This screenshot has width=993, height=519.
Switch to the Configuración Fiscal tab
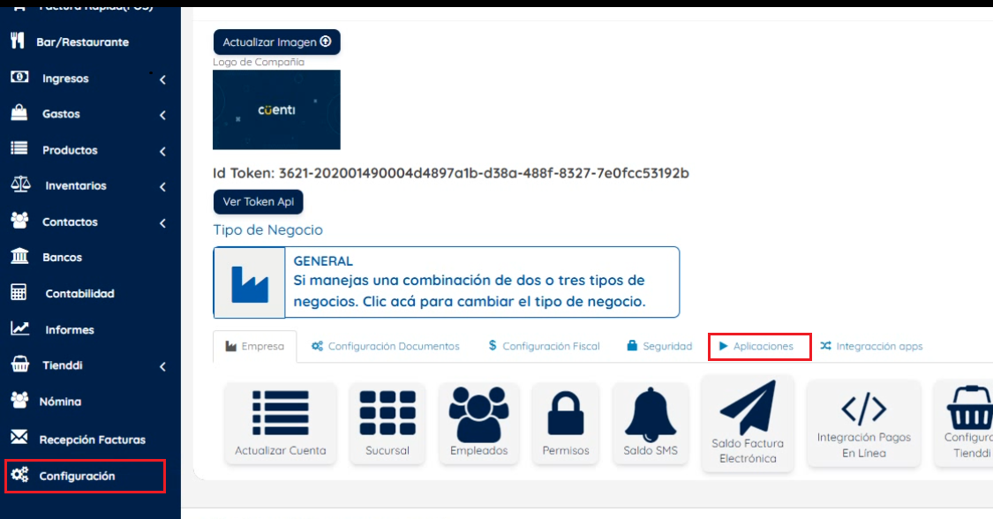(544, 346)
